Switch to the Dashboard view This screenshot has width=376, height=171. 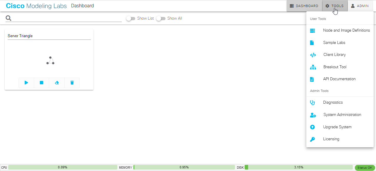coord(304,6)
